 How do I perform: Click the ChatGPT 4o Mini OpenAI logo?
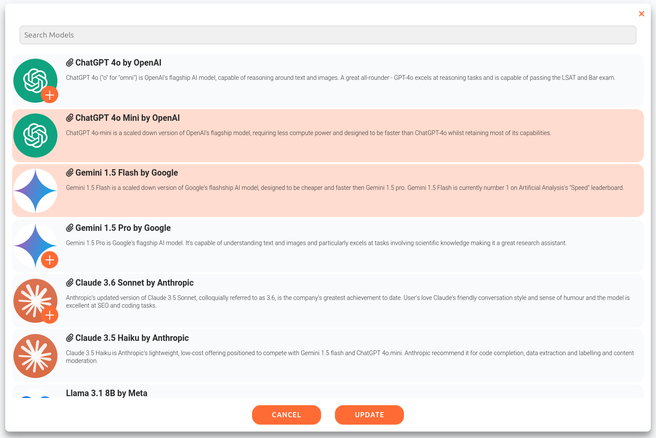click(x=35, y=135)
